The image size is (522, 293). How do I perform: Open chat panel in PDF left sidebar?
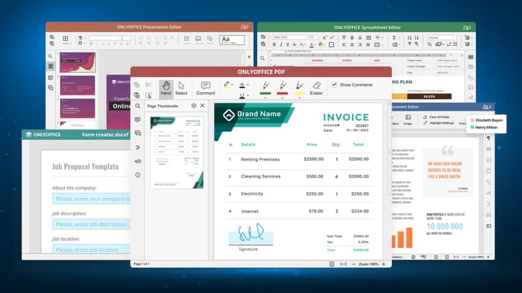138,133
